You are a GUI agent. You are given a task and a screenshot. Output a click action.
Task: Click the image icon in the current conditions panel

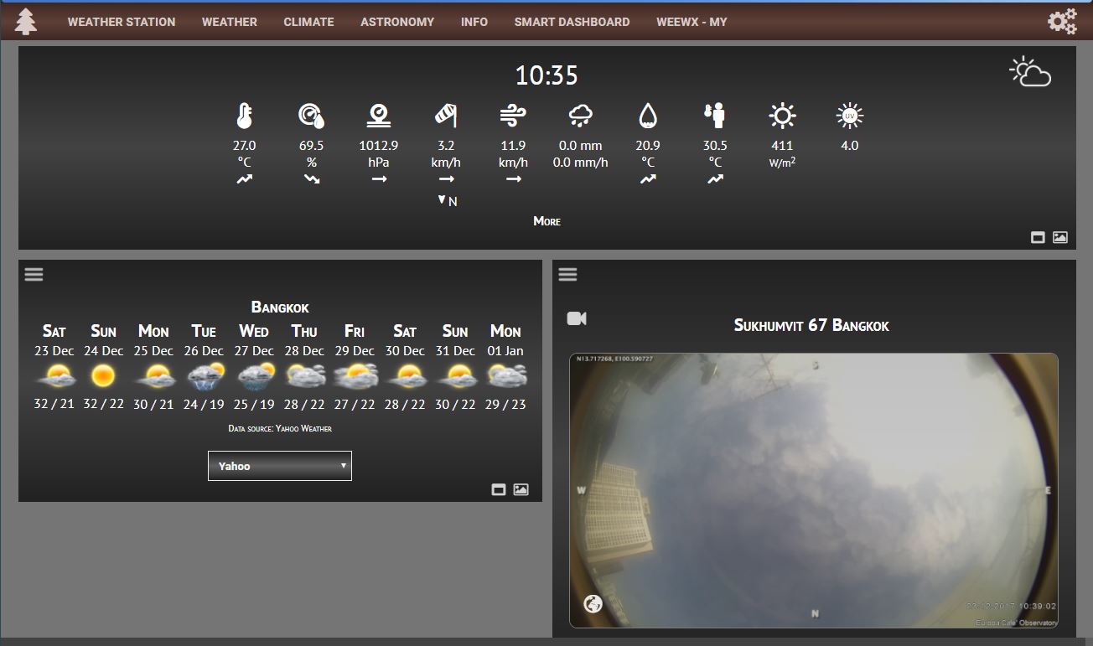point(1060,237)
